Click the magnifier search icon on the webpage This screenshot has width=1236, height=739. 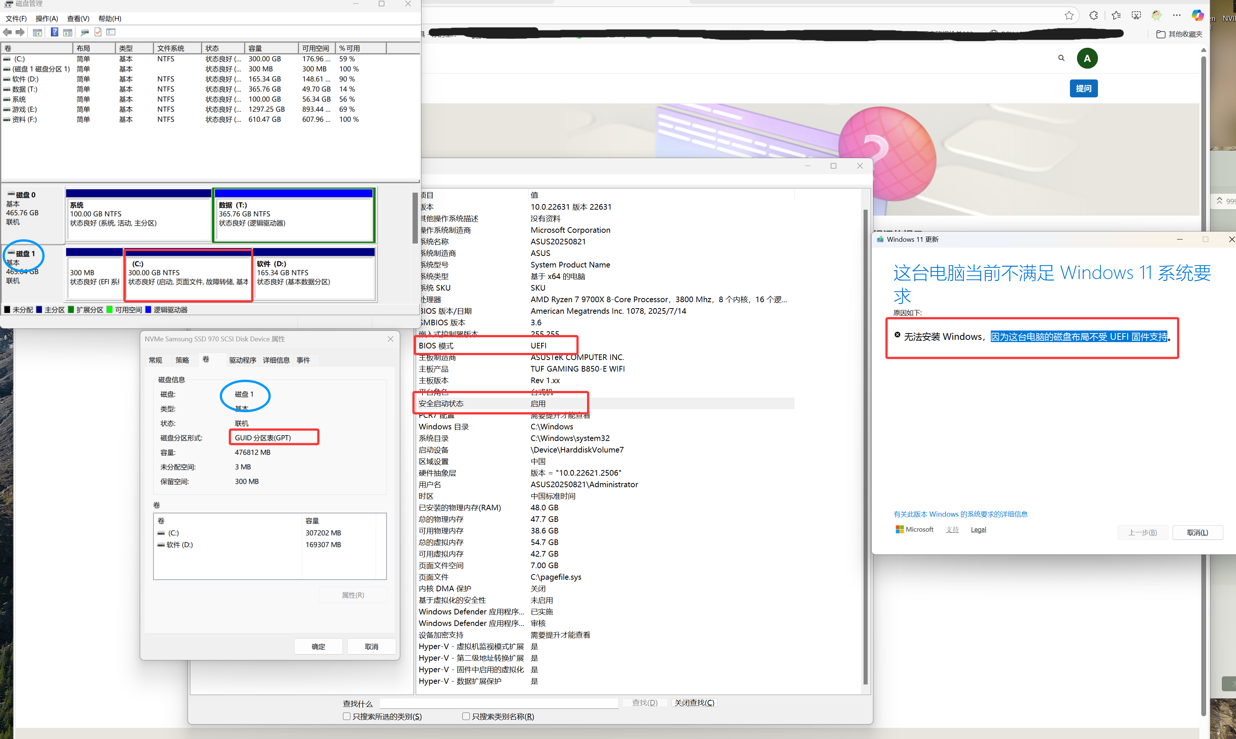click(1062, 58)
